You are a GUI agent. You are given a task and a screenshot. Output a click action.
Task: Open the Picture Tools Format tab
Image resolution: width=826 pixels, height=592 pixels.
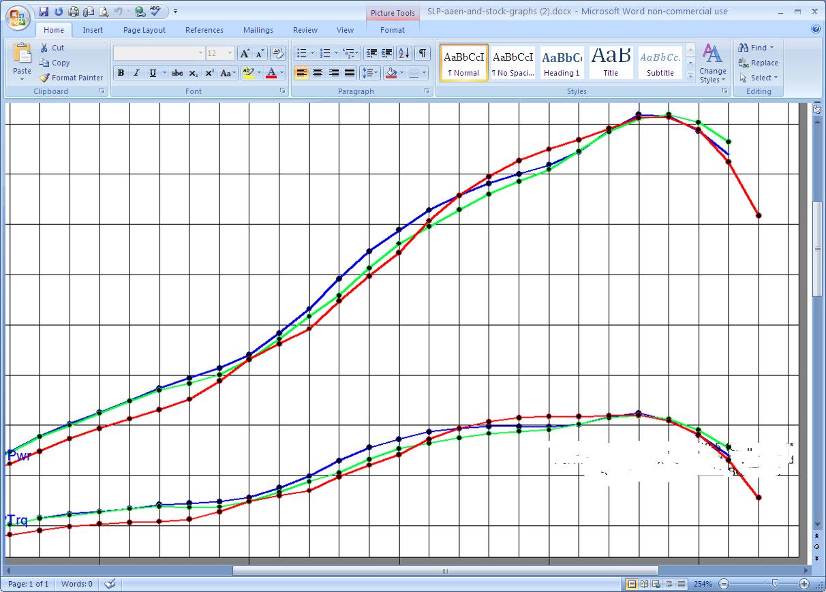click(x=392, y=30)
